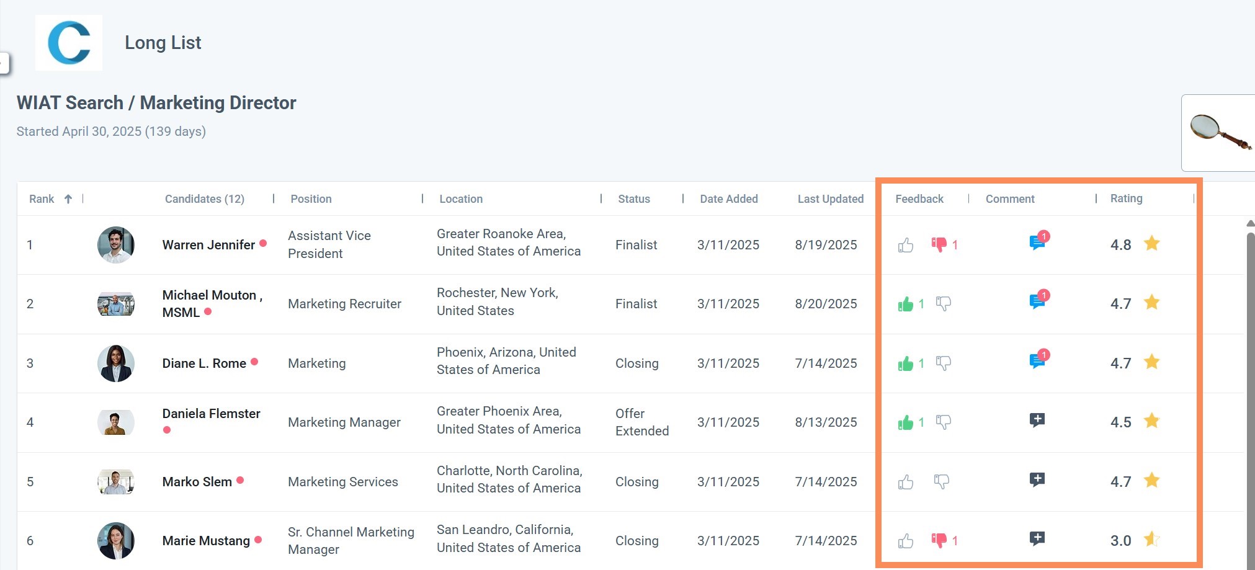This screenshot has width=1255, height=570.
Task: Click the star next to Diane L. Rome's rating
Action: point(1152,362)
